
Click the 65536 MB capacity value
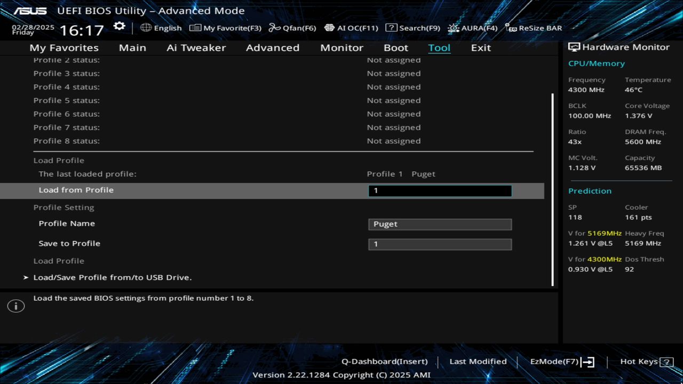[643, 168]
